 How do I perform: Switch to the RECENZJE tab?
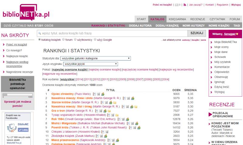tap(198, 19)
